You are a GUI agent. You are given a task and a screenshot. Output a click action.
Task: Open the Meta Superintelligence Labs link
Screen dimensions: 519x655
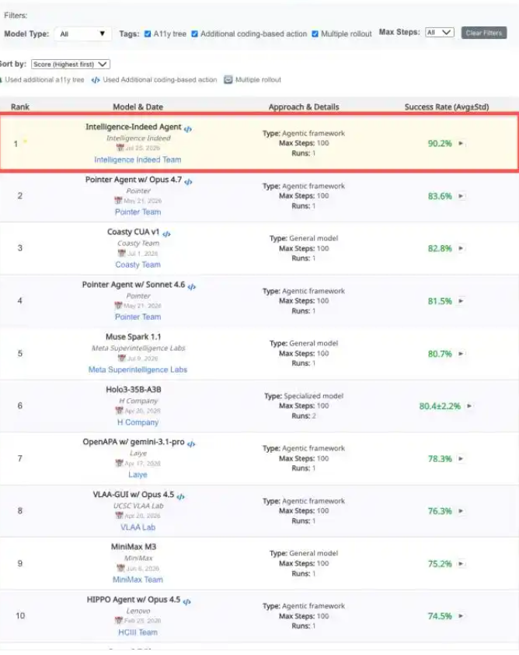coord(138,370)
